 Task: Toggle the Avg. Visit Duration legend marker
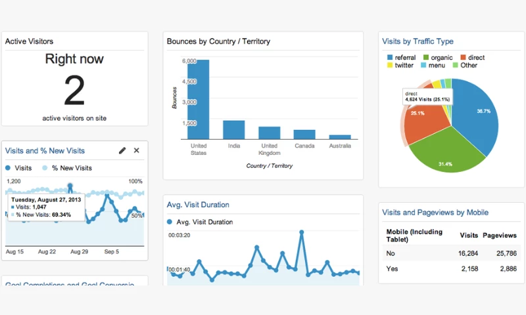pos(171,222)
